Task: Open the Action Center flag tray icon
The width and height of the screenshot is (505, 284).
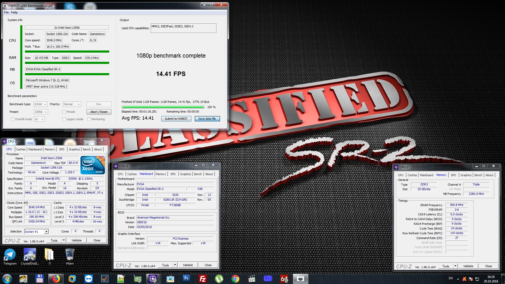Action: pyautogui.click(x=471, y=279)
